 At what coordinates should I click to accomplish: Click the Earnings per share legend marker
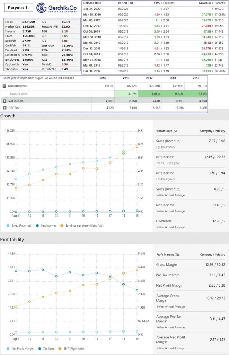(x=62, y=226)
